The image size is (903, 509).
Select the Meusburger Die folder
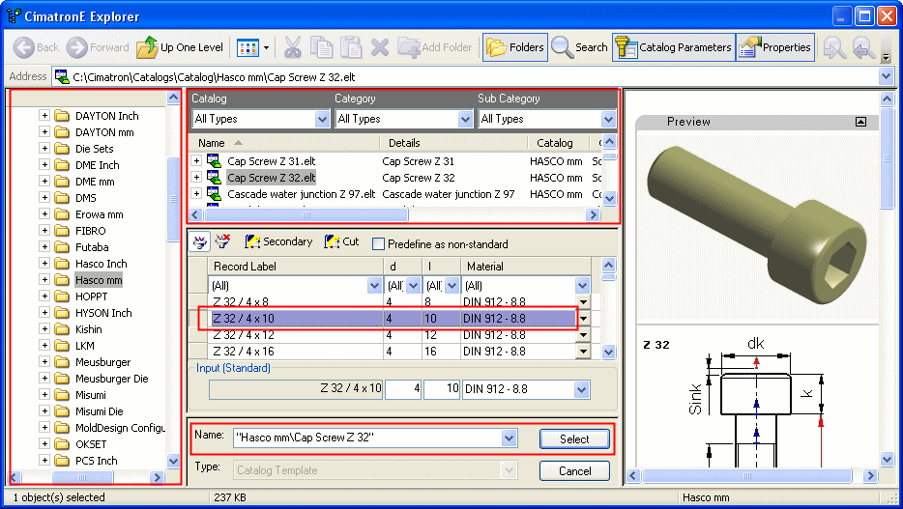click(112, 379)
